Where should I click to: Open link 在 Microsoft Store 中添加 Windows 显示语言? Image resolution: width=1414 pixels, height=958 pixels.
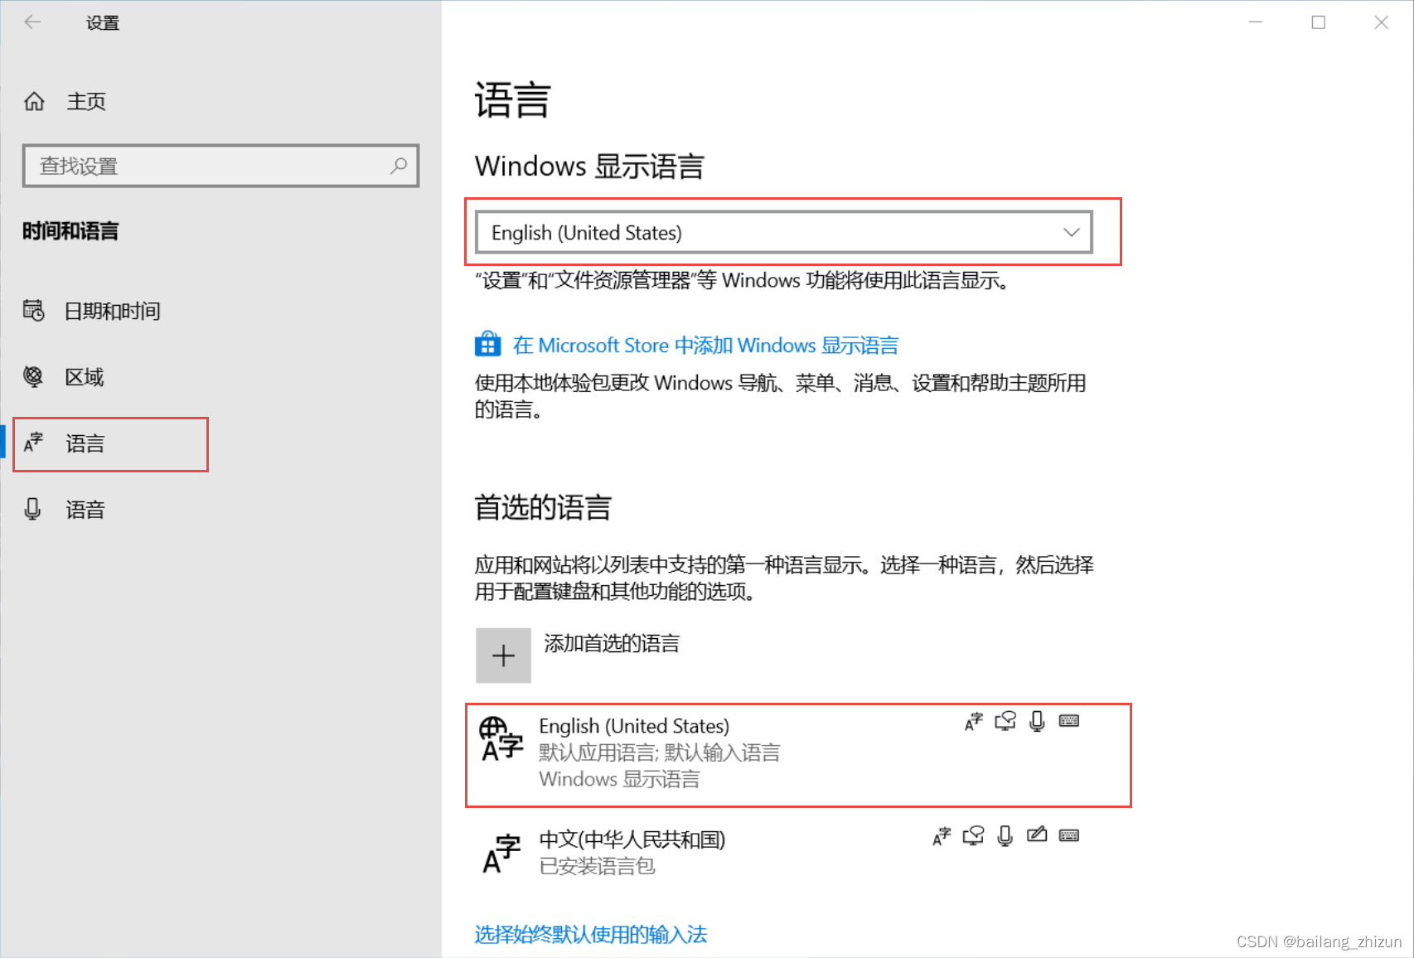coord(706,345)
